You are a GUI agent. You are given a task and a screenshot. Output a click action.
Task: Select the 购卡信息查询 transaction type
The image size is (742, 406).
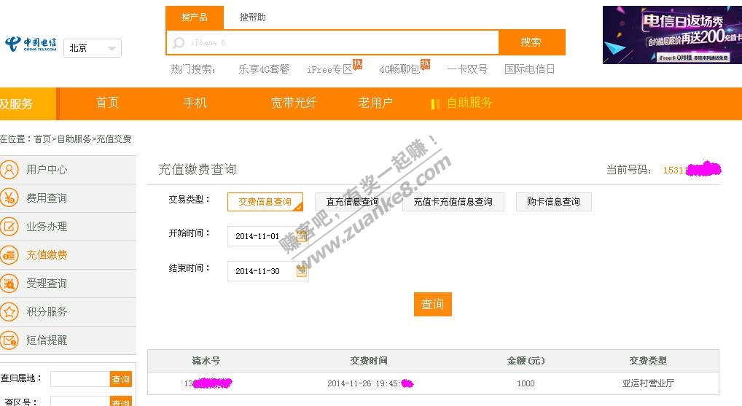click(x=553, y=202)
